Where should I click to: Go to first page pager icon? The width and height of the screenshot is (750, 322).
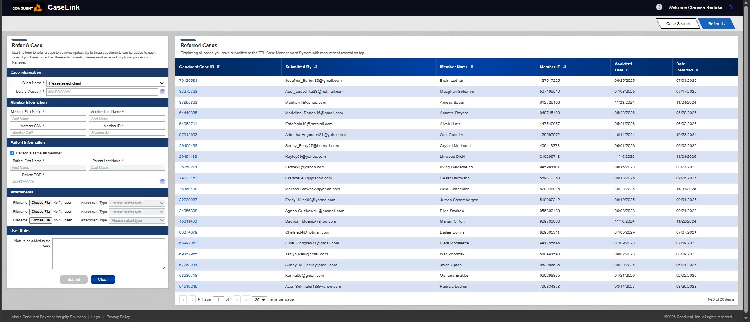[183, 299]
